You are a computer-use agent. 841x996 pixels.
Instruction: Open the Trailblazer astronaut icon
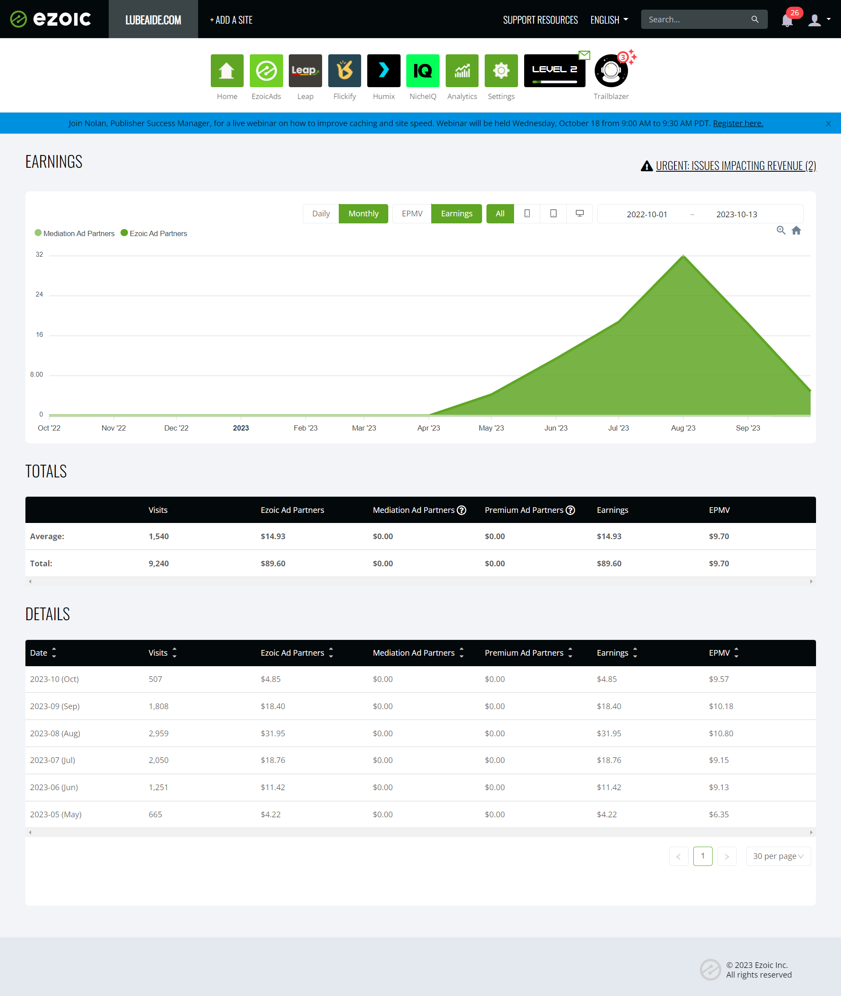pyautogui.click(x=611, y=71)
